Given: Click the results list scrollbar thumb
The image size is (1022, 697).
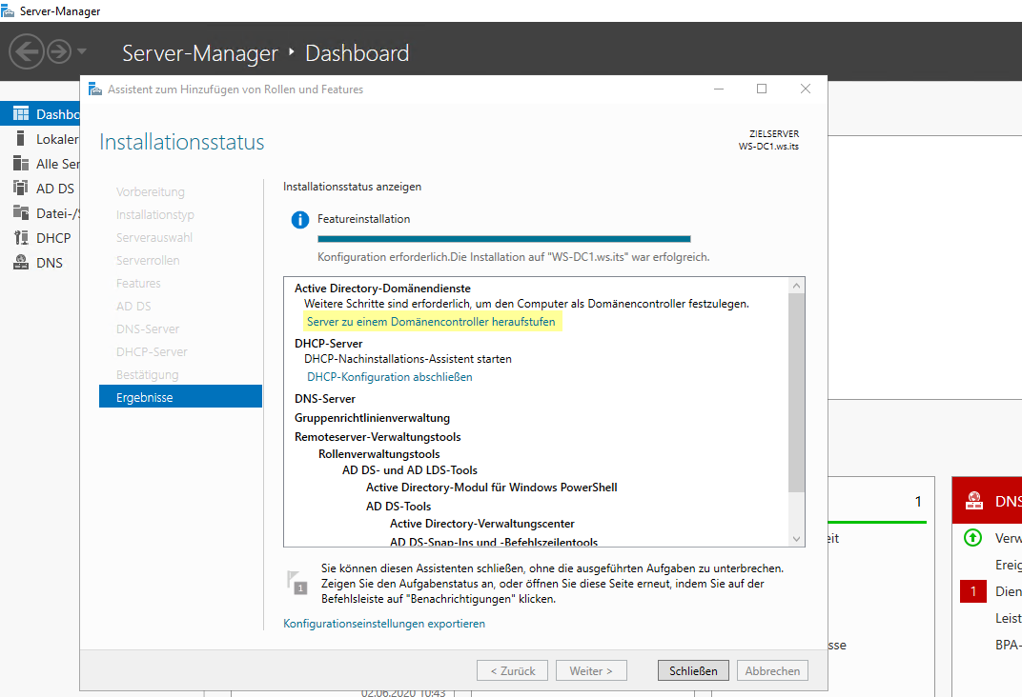Looking at the screenshot, I should point(796,392).
